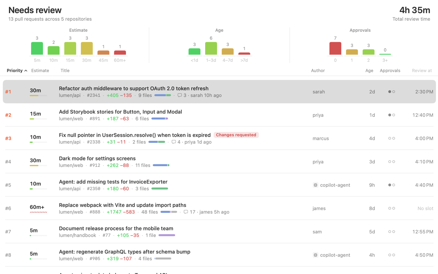Click the comment icon on PR #2341
The height and width of the screenshot is (274, 438).
tap(180, 95)
